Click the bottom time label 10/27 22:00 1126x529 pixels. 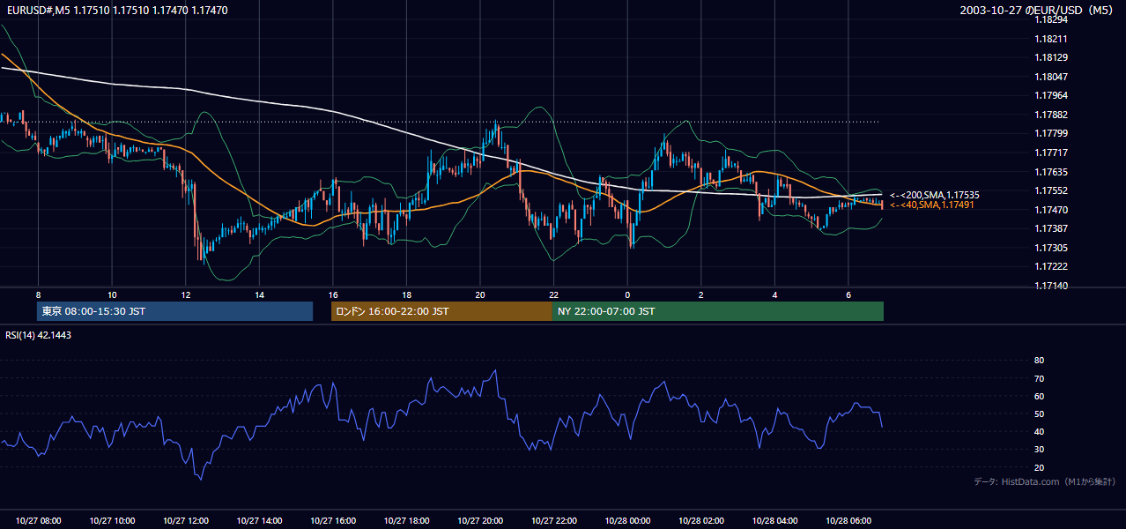click(x=553, y=521)
